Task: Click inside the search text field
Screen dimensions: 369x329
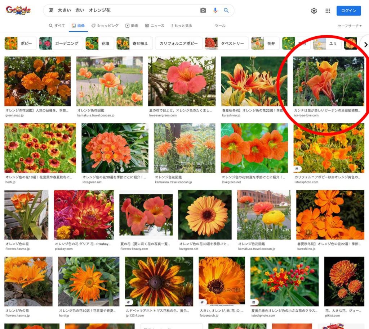Action: pos(123,10)
